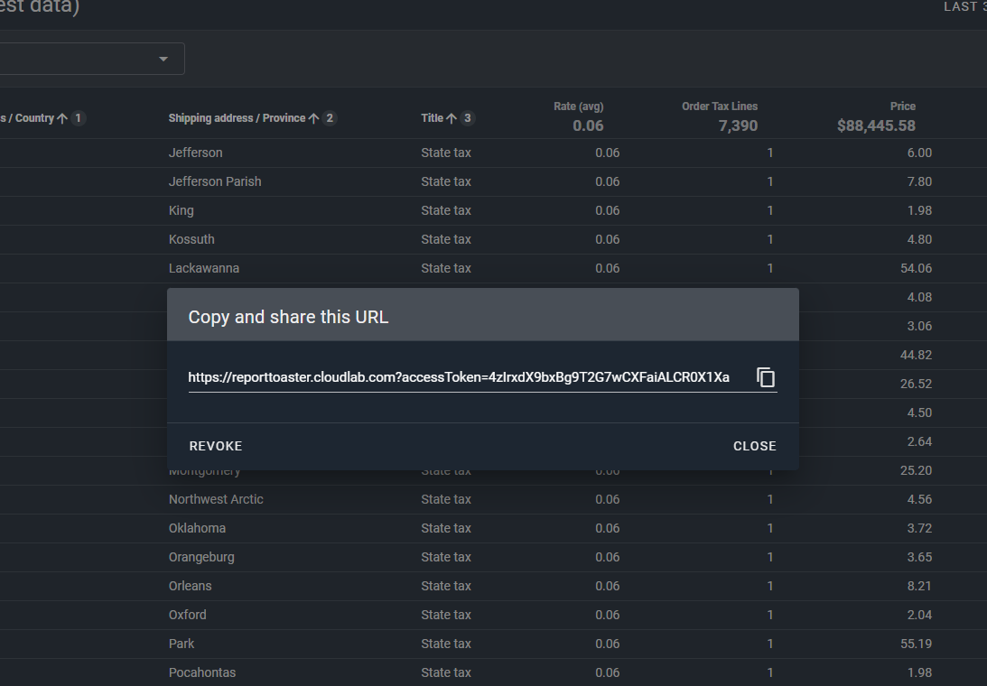The height and width of the screenshot is (686, 987).
Task: Select the Jefferson Parish row
Action: 215,181
